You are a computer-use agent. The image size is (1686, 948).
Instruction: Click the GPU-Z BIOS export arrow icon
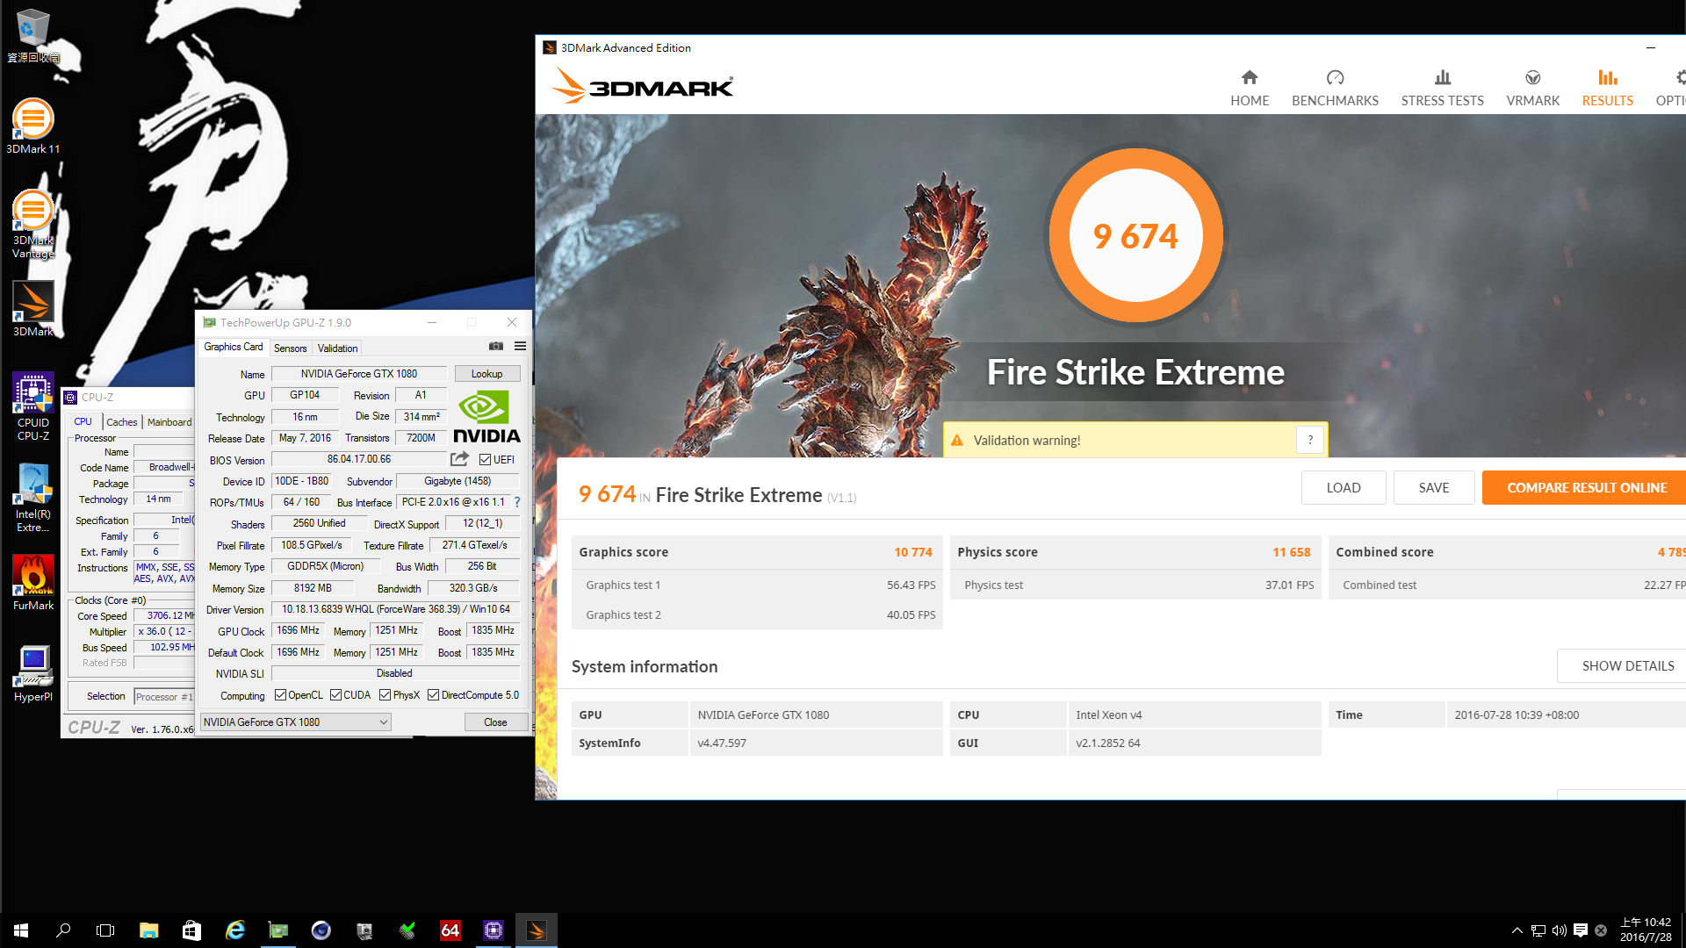(459, 459)
